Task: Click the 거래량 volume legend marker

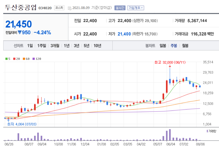Action: [207, 131]
